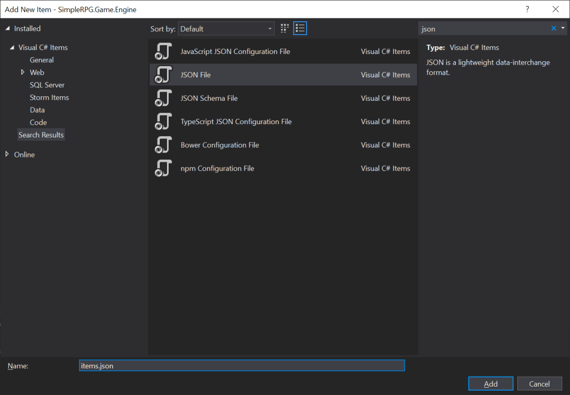The image size is (570, 395).
Task: Collapse the Visual C# Items node
Action: (x=12, y=48)
